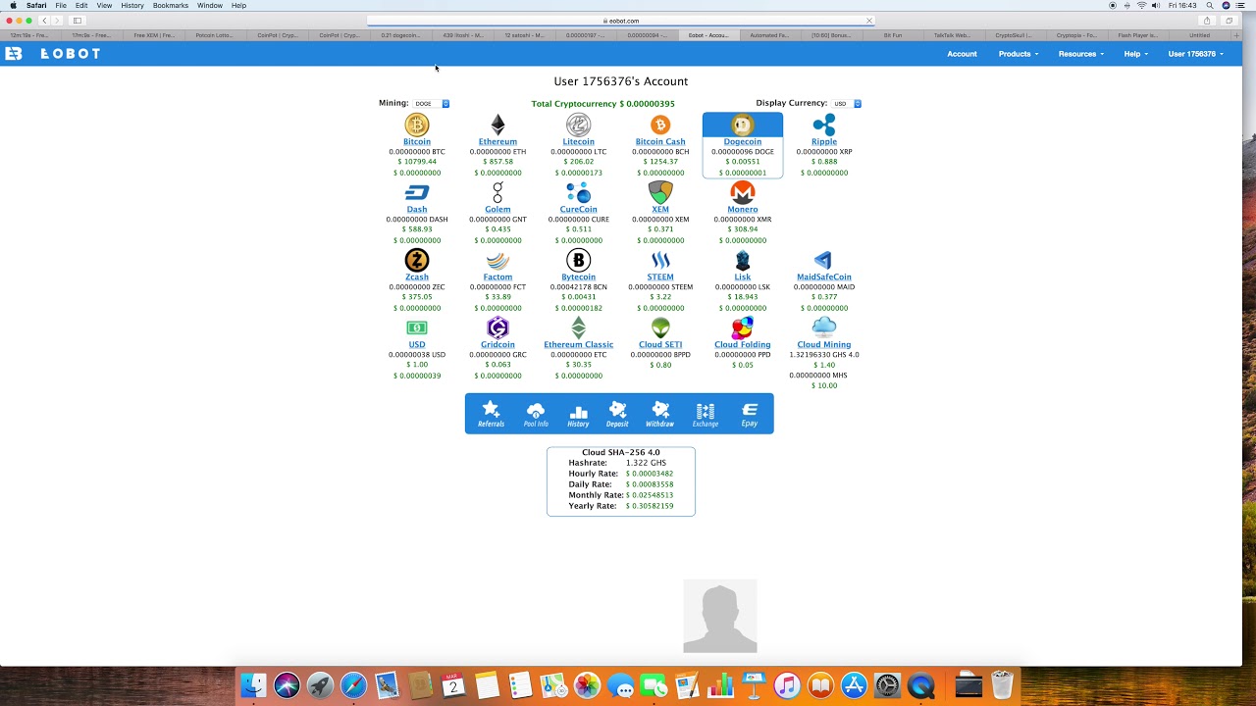This screenshot has height=706, width=1256.
Task: Open the Safari History menu
Action: tap(132, 6)
